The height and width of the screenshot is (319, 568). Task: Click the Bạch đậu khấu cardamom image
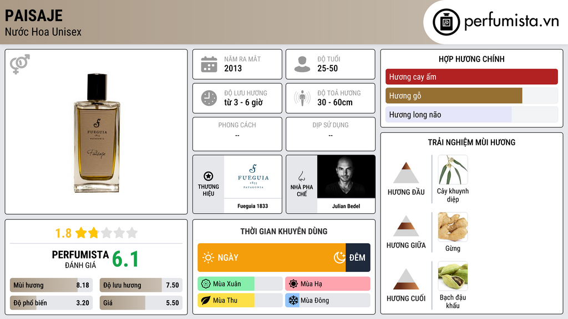(x=453, y=276)
